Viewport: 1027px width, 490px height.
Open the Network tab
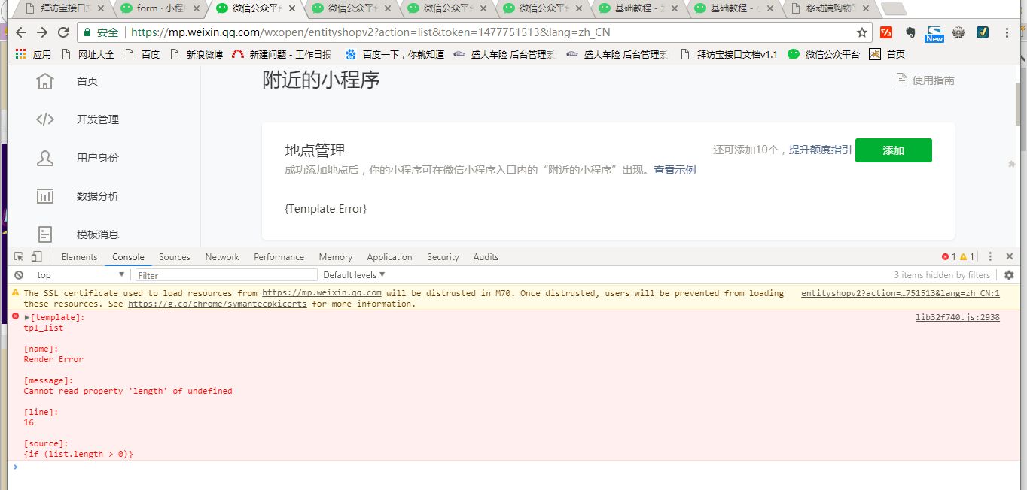point(222,257)
